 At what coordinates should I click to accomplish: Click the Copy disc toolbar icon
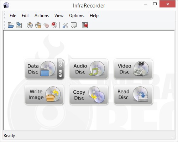[46, 25]
